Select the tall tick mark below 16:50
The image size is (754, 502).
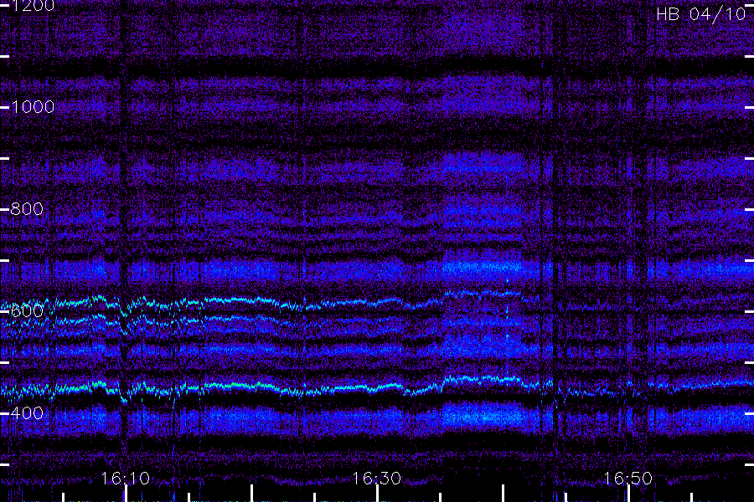point(628,494)
